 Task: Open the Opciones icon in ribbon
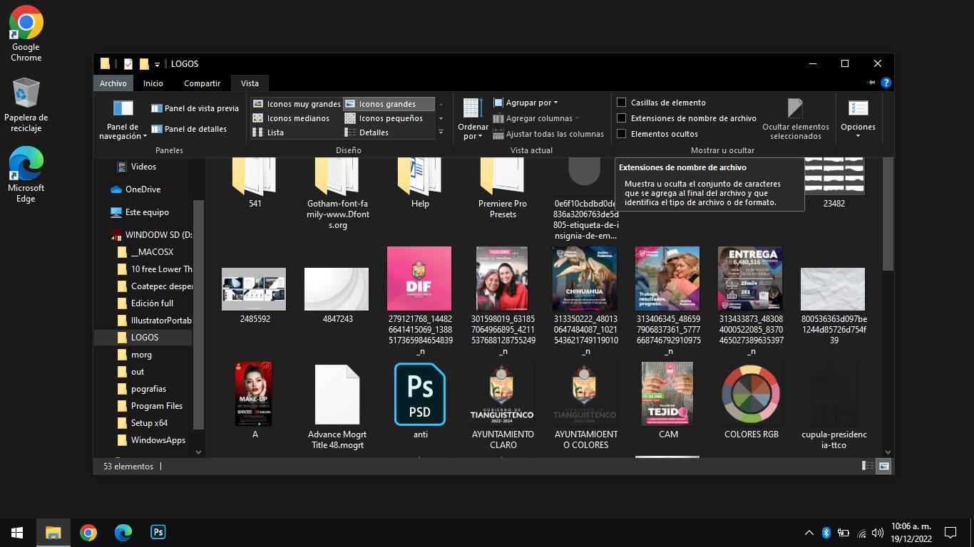tap(858, 109)
